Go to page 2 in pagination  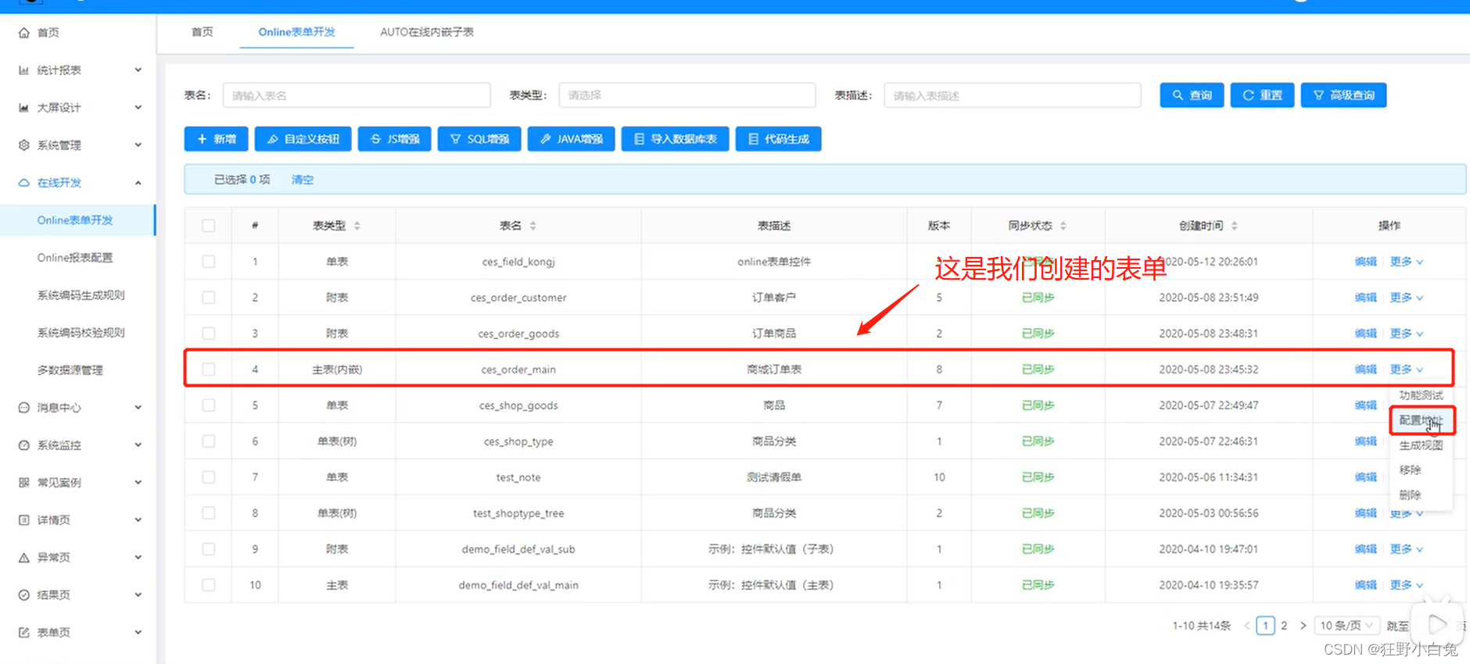pos(1284,626)
